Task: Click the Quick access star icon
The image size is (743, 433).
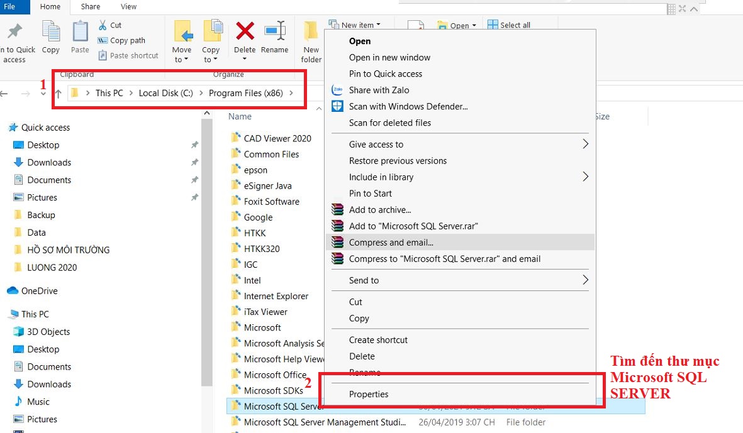Action: 13,128
